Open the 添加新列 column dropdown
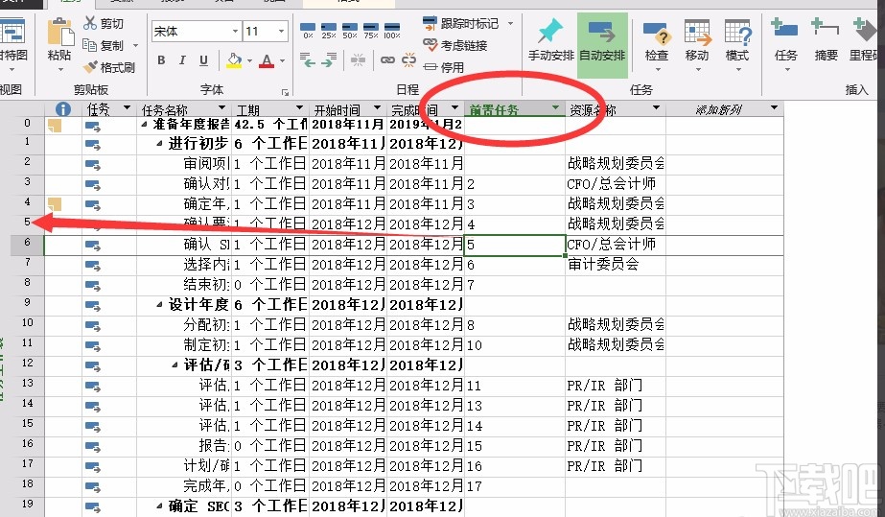The height and width of the screenshot is (517, 885). point(774,107)
